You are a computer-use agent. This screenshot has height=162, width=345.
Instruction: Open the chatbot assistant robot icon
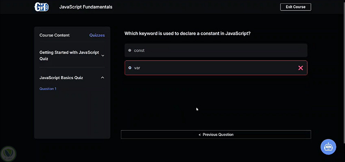click(328, 147)
